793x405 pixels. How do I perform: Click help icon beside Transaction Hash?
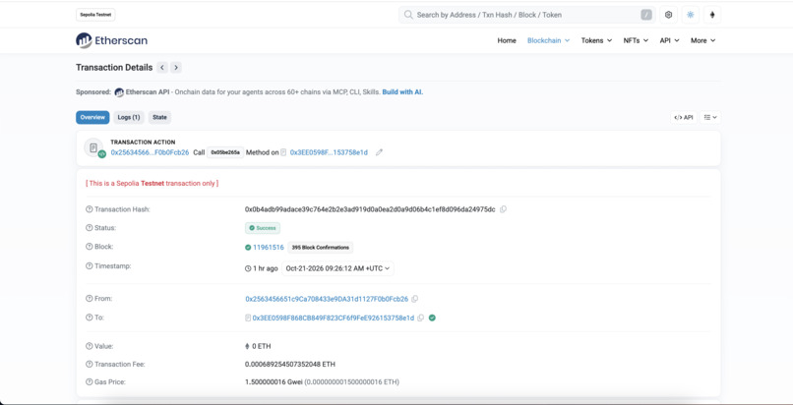click(90, 209)
